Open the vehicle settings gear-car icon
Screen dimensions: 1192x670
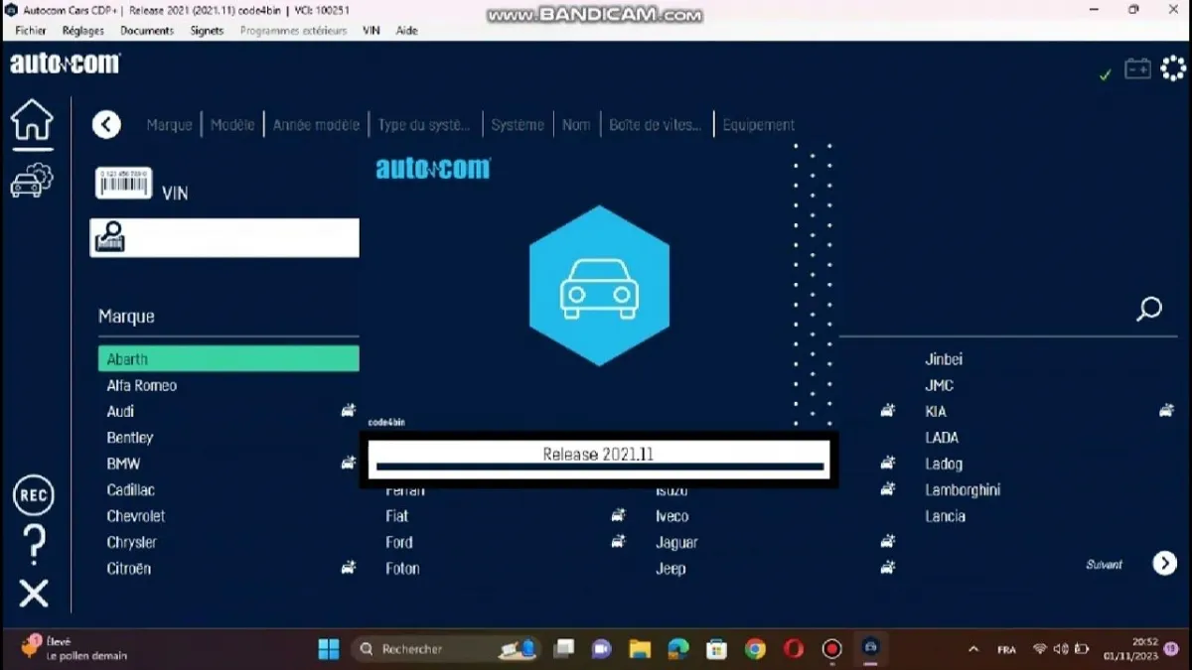point(32,181)
